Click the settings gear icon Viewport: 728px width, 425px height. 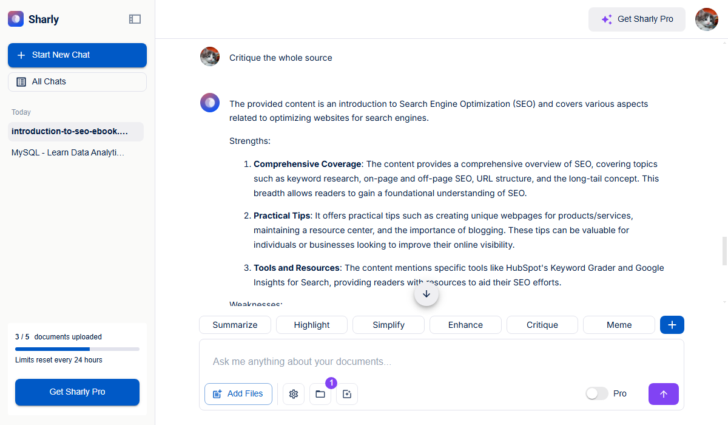294,394
